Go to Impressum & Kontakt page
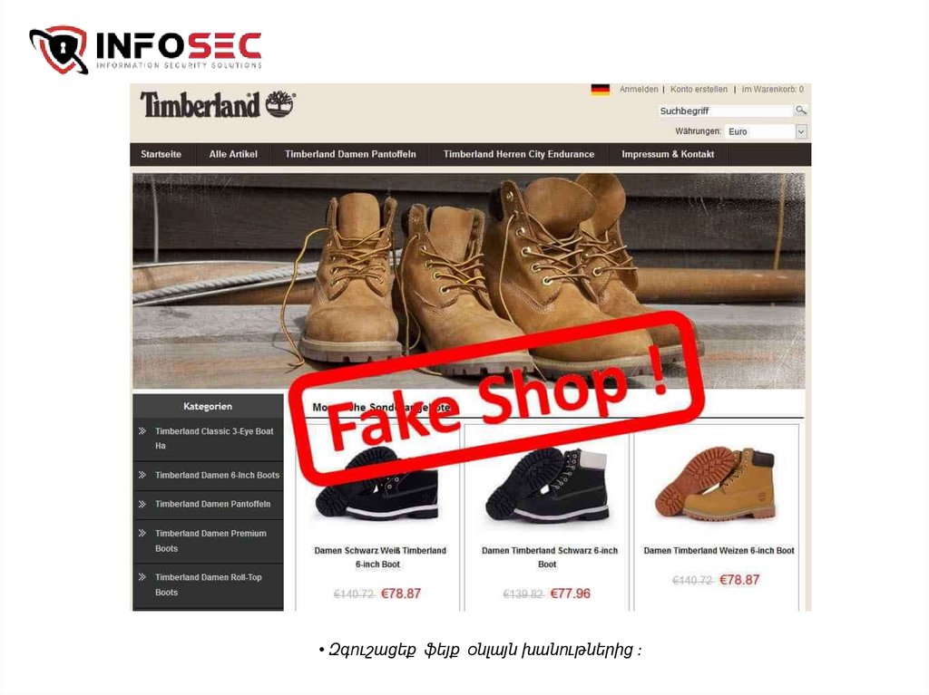Screen dimensions: 929x695 click(x=668, y=154)
